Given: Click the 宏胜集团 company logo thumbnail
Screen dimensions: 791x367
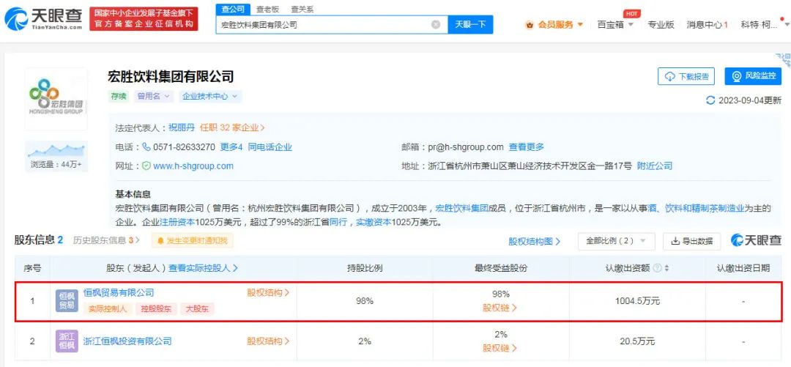Looking at the screenshot, I should (56, 100).
